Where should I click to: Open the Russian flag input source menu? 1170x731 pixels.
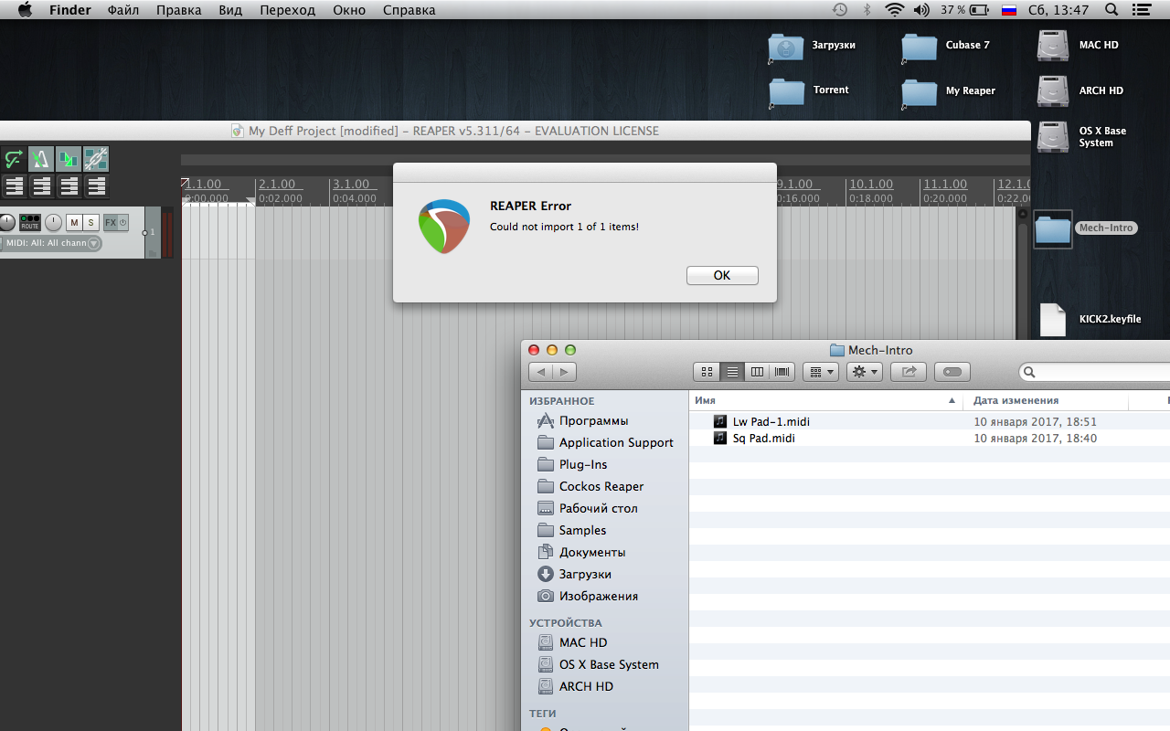pos(1009,10)
